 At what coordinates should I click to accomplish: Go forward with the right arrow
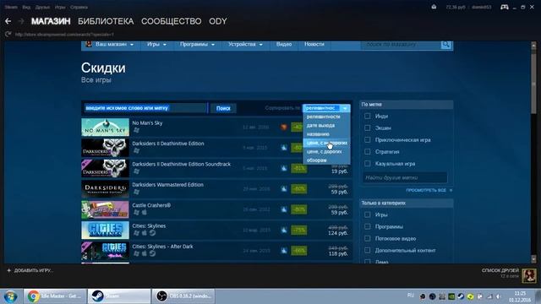(21, 21)
